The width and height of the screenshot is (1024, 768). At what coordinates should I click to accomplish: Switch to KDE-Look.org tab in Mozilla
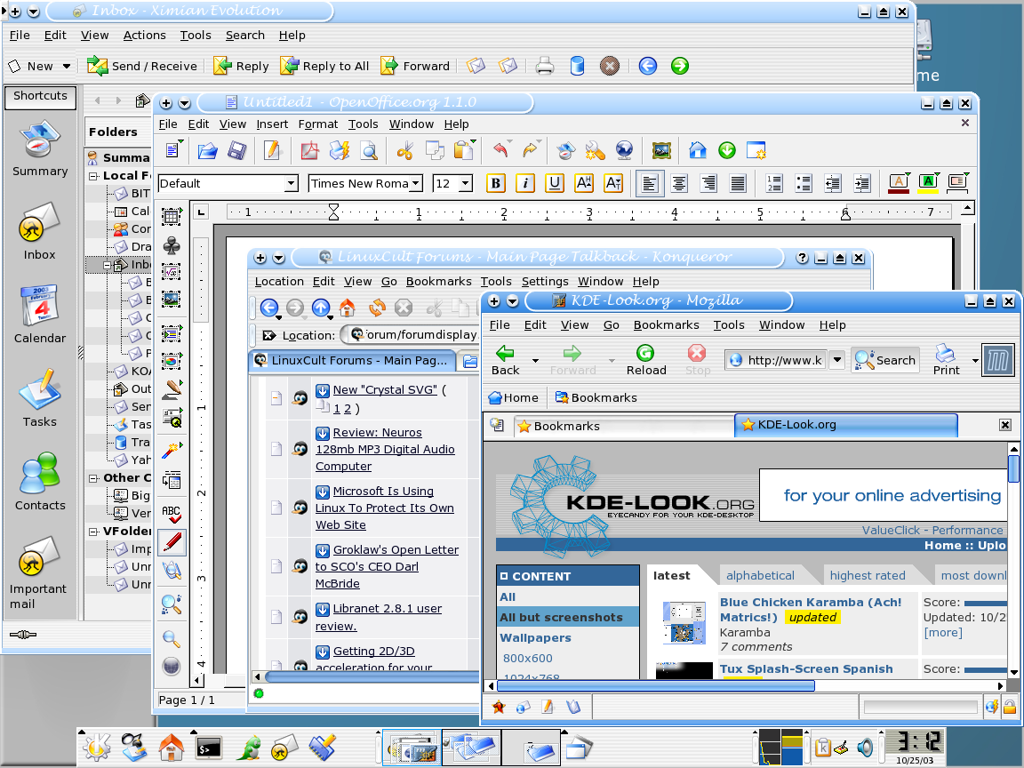pos(846,425)
